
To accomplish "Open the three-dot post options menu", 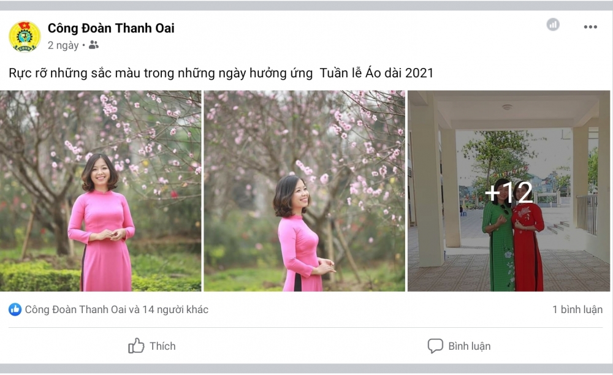I will (590, 27).
